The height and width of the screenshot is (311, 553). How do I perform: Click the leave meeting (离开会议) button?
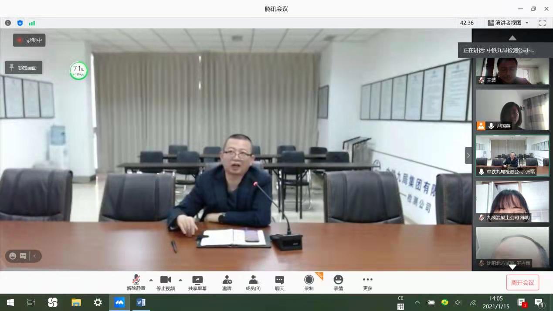(522, 283)
